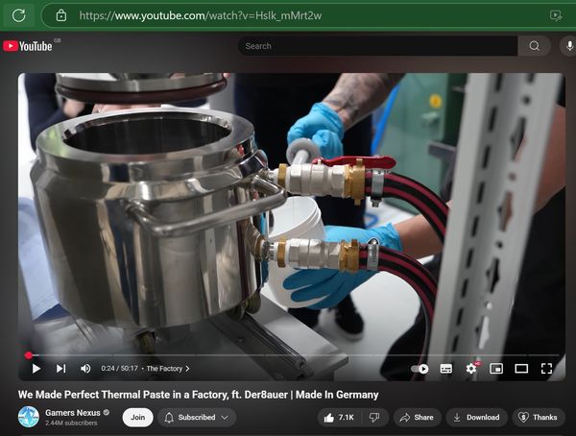Seek using the red progress bar
Viewport: 576px width, 436px height.
[x=293, y=355]
